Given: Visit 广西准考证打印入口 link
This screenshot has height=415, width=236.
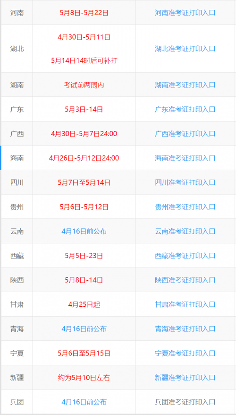Looking at the screenshot, I should pyautogui.click(x=185, y=134).
